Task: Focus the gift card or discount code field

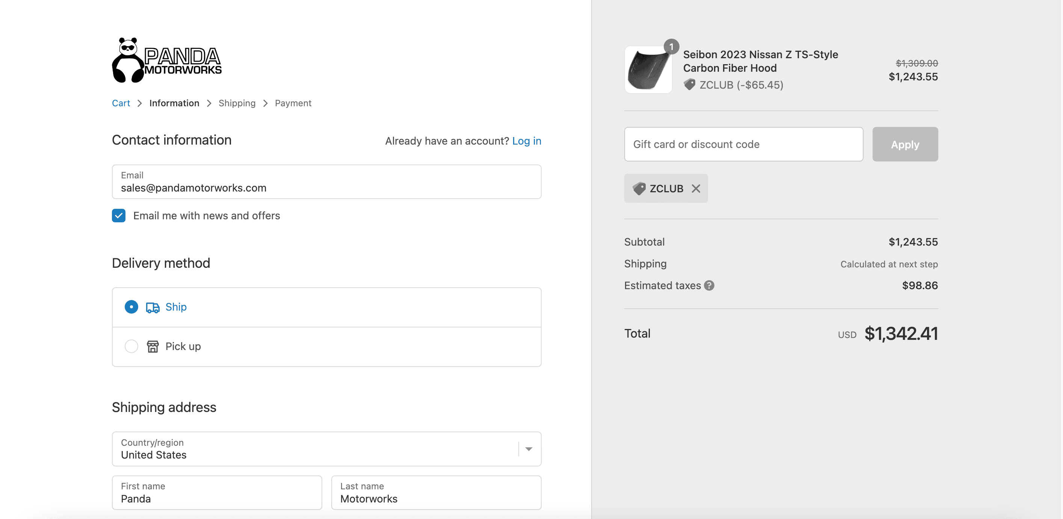Action: coord(744,144)
